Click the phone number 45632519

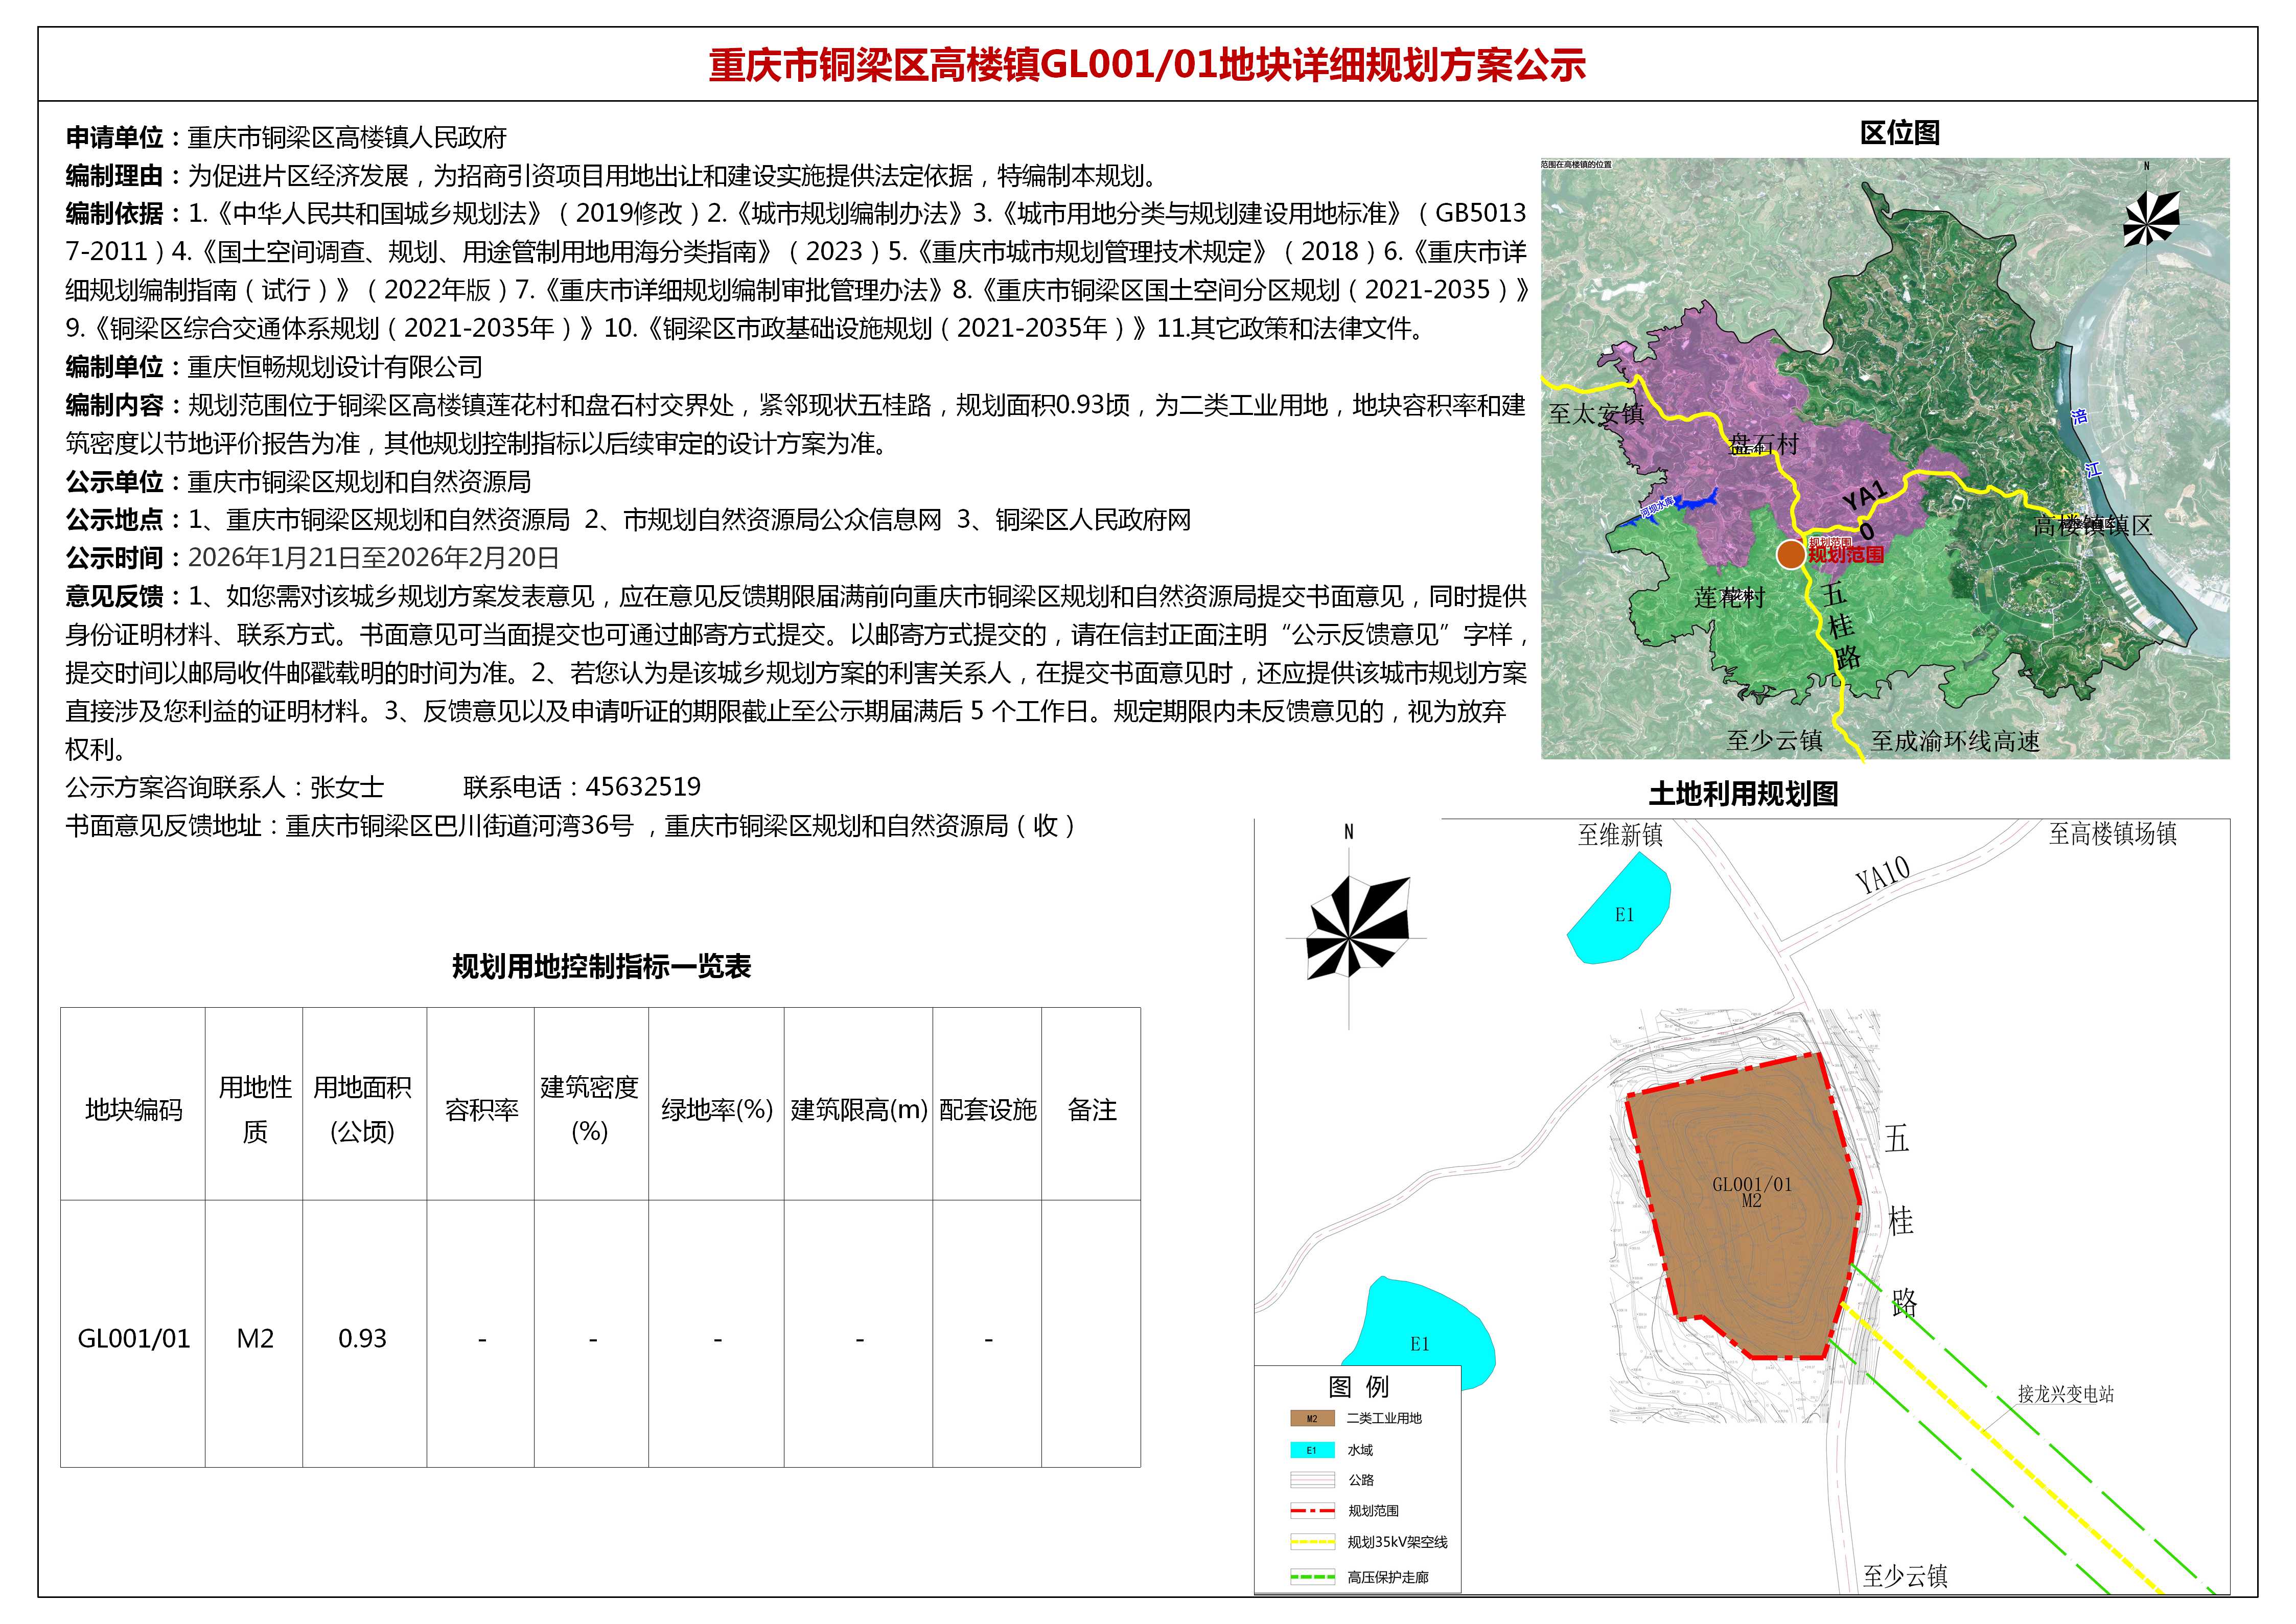click(643, 787)
